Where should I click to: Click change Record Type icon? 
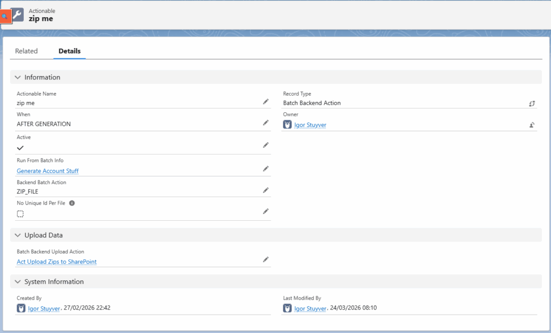tap(532, 103)
